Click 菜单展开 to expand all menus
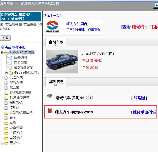 (12, 25)
